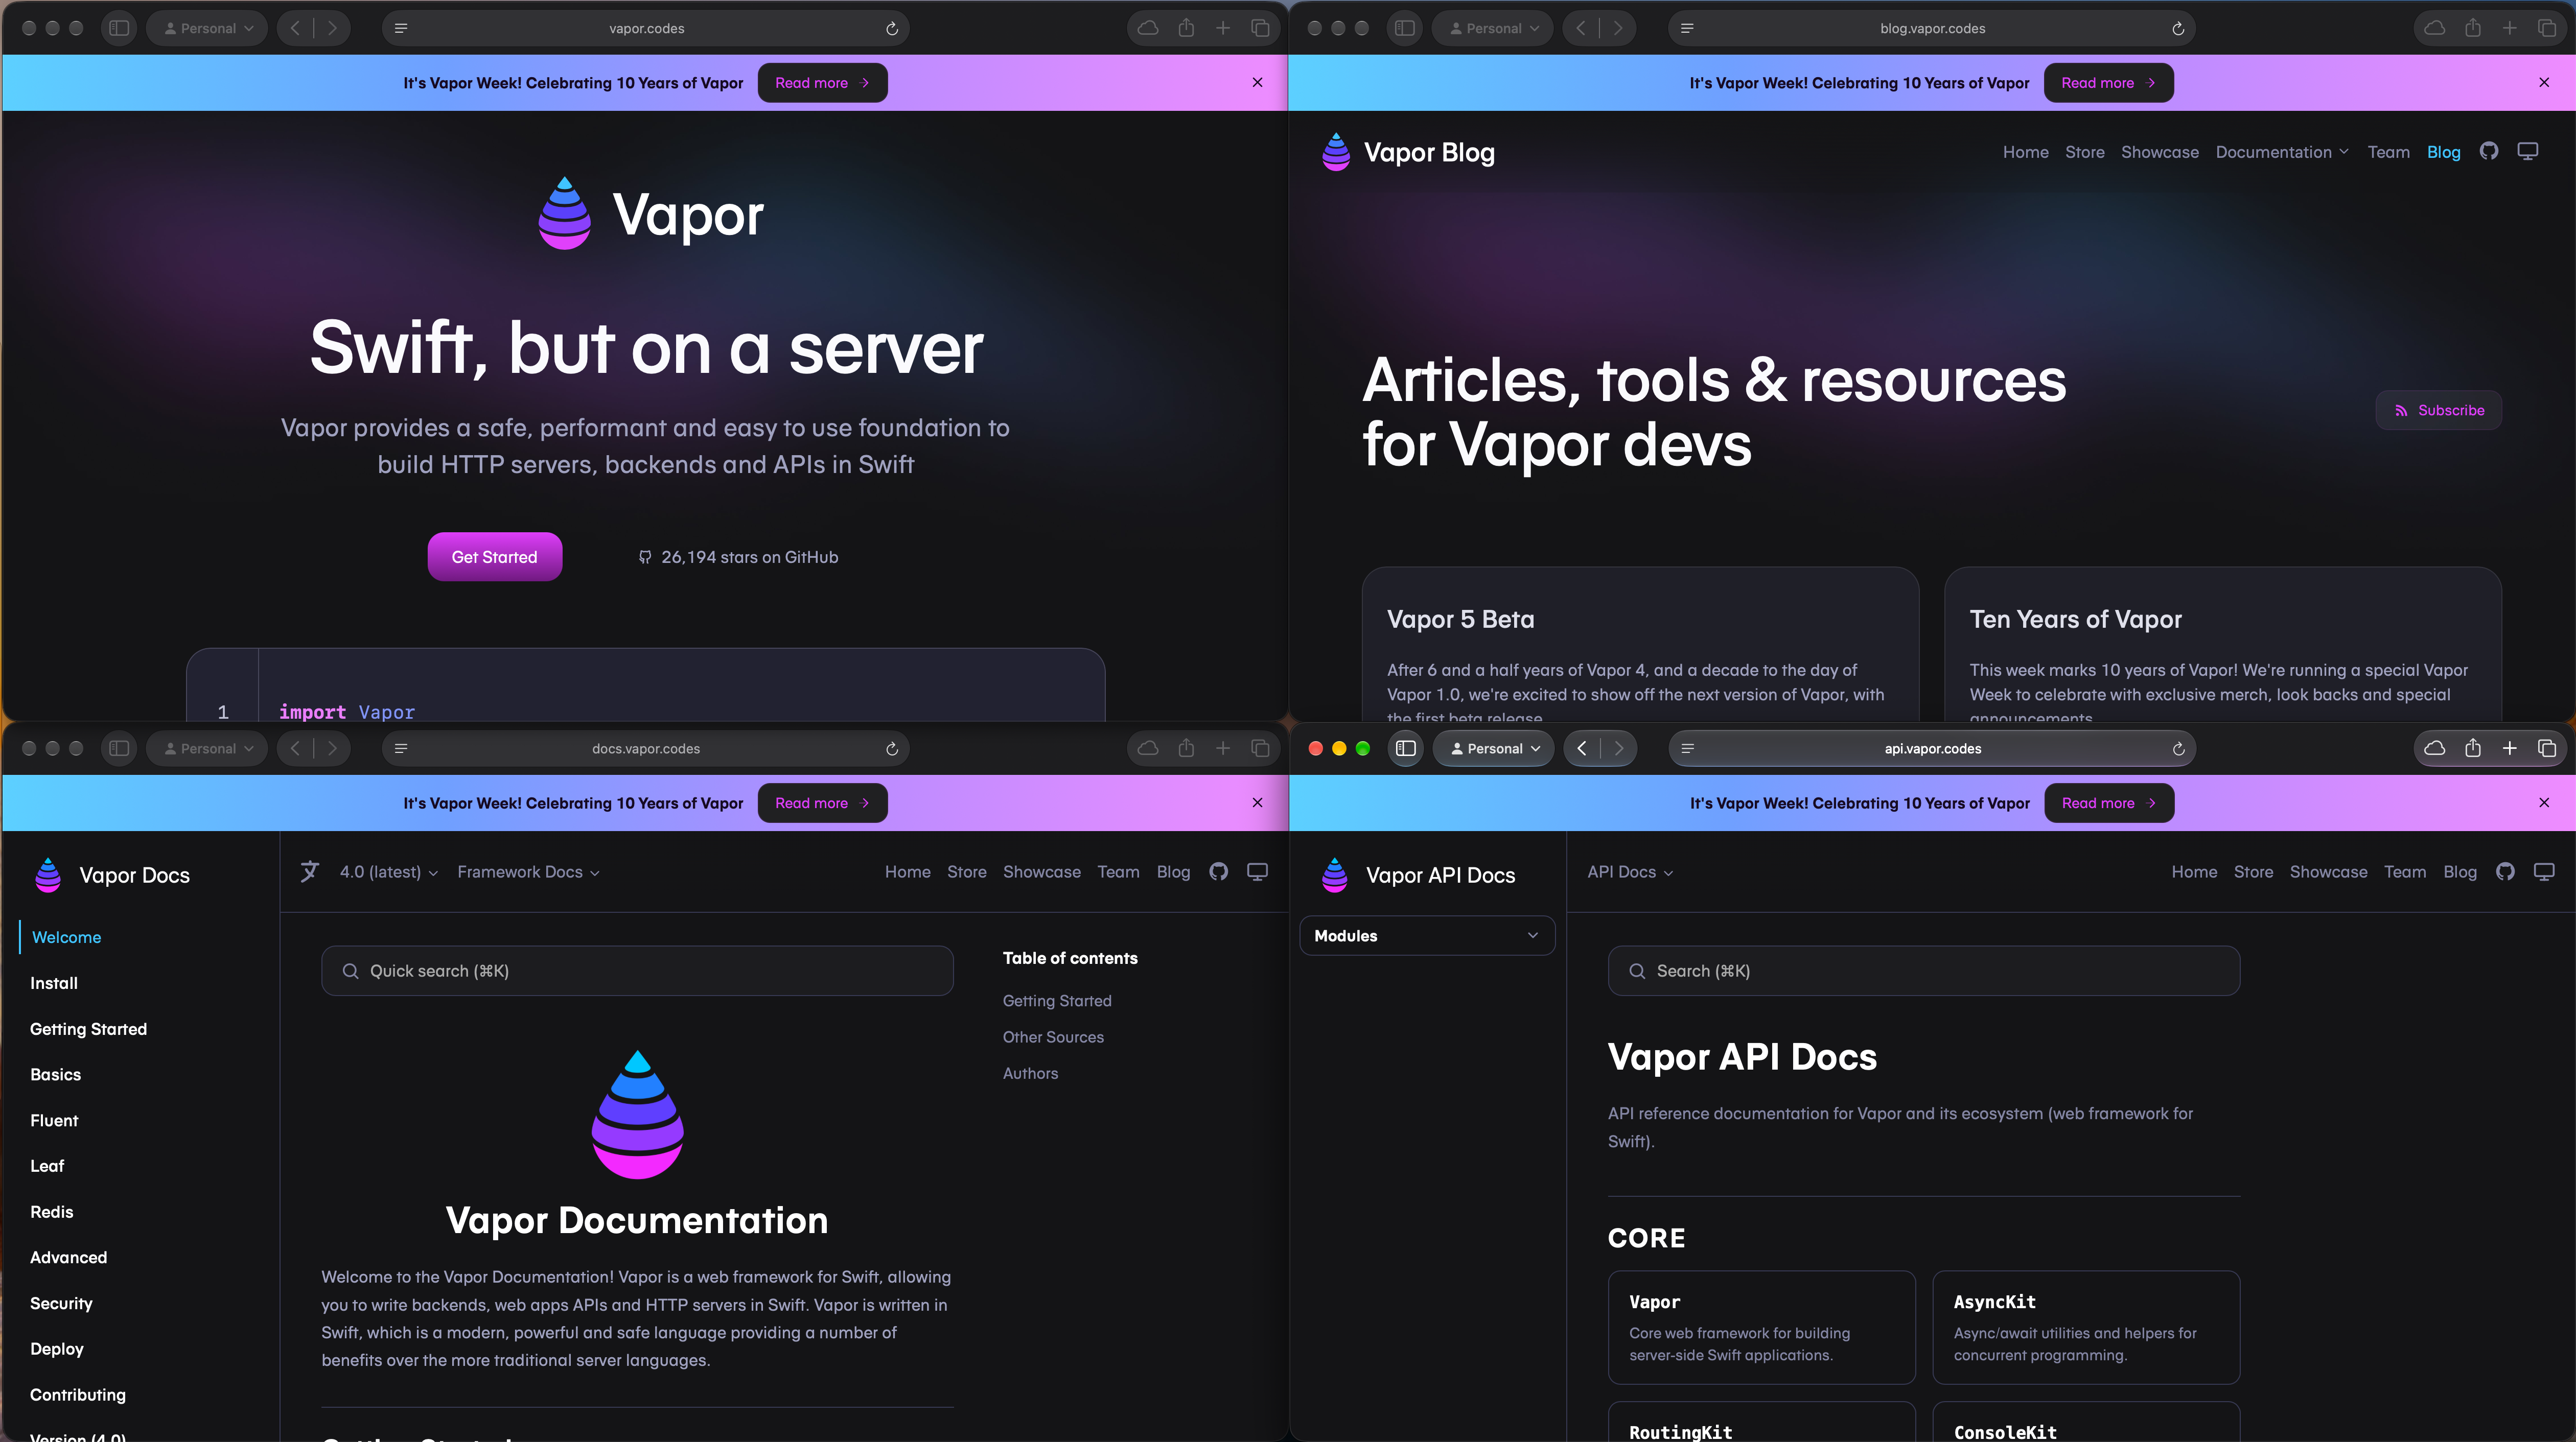Open the Vapor 5 Beta article card

[x=1640, y=644]
